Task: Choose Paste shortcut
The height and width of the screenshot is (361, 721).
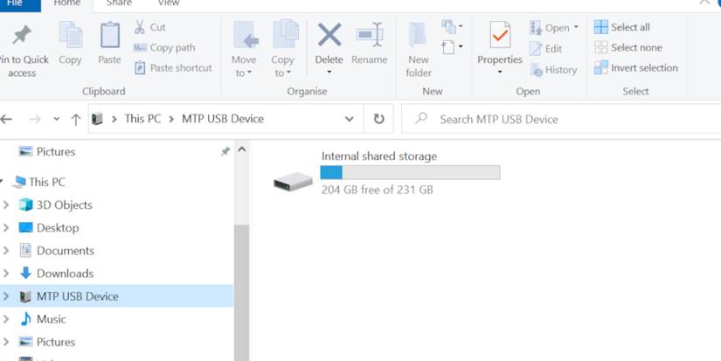Action: click(173, 67)
